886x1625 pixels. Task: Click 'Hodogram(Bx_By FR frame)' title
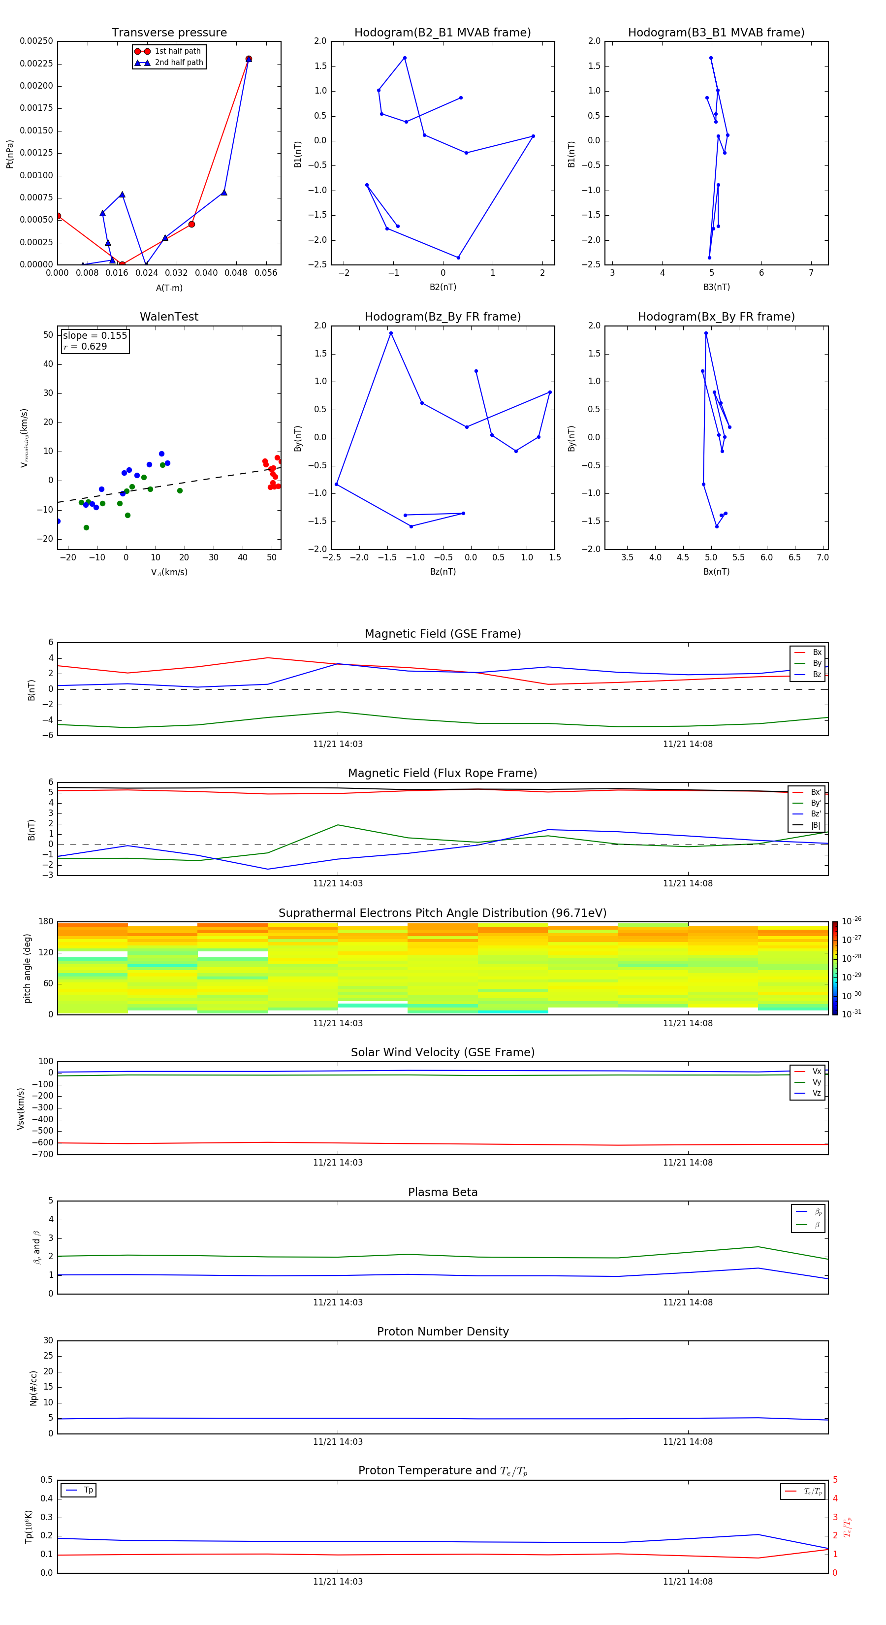coord(716,317)
